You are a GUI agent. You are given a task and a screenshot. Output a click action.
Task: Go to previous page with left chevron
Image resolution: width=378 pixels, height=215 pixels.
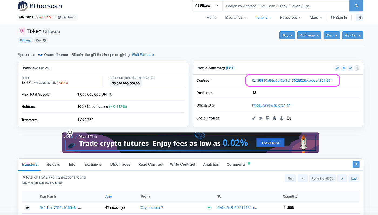click(303, 179)
